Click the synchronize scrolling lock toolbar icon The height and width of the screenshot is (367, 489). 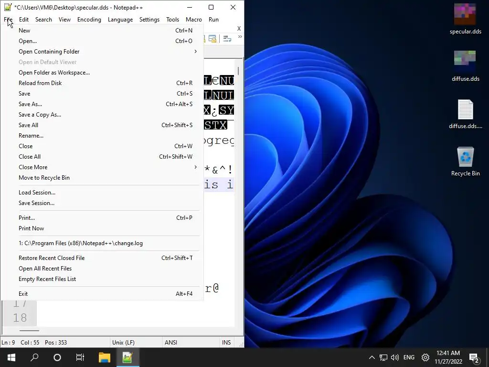[x=213, y=39]
